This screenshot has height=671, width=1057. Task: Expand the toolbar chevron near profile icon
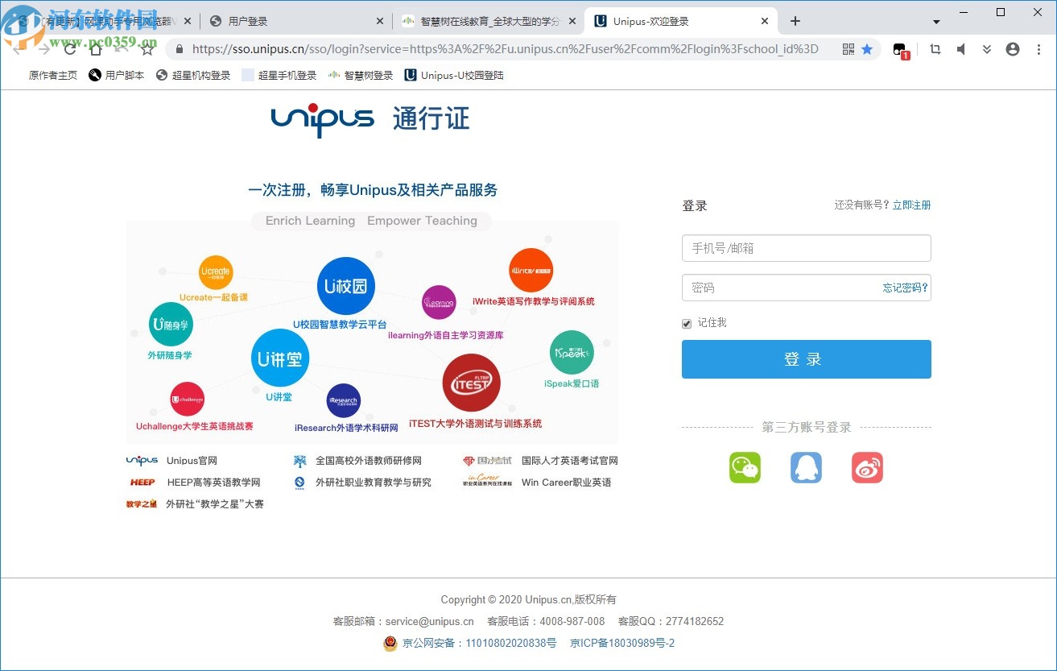[x=987, y=49]
